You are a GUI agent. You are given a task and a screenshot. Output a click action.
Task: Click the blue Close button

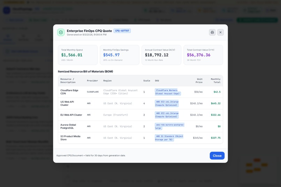[x=217, y=156]
